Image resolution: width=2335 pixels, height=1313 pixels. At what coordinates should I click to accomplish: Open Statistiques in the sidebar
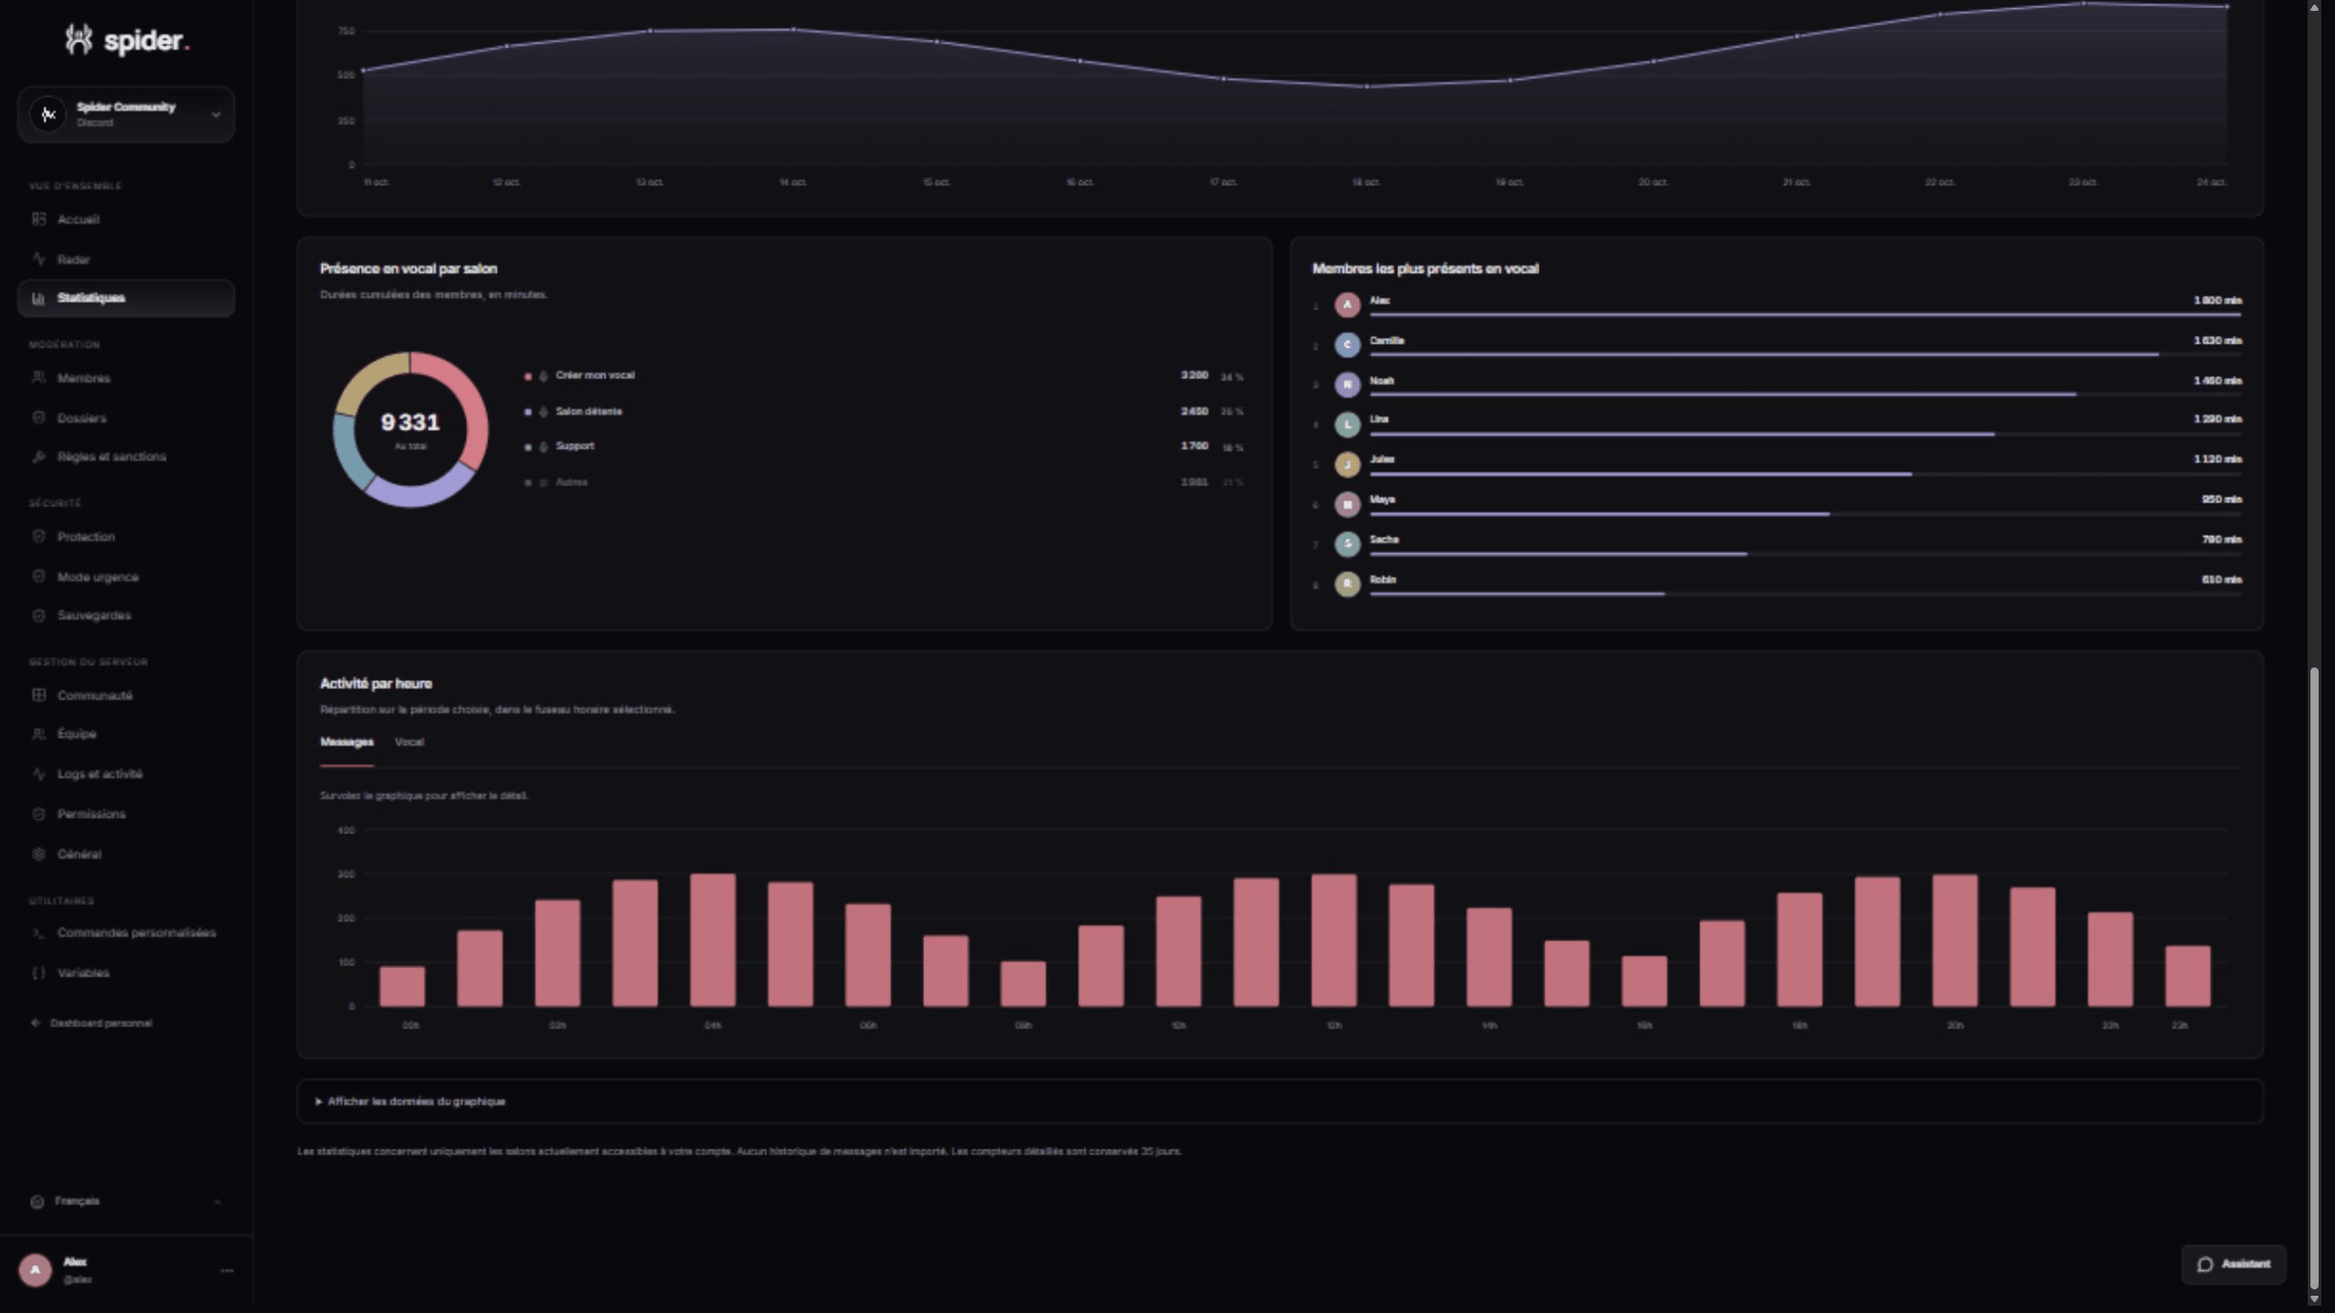click(126, 298)
